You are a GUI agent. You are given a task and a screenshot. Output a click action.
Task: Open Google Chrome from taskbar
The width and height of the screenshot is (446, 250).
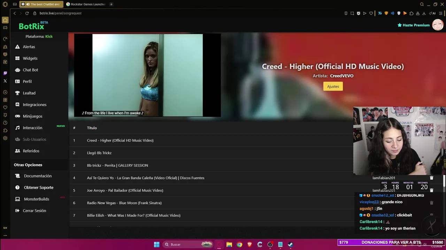click(x=239, y=244)
